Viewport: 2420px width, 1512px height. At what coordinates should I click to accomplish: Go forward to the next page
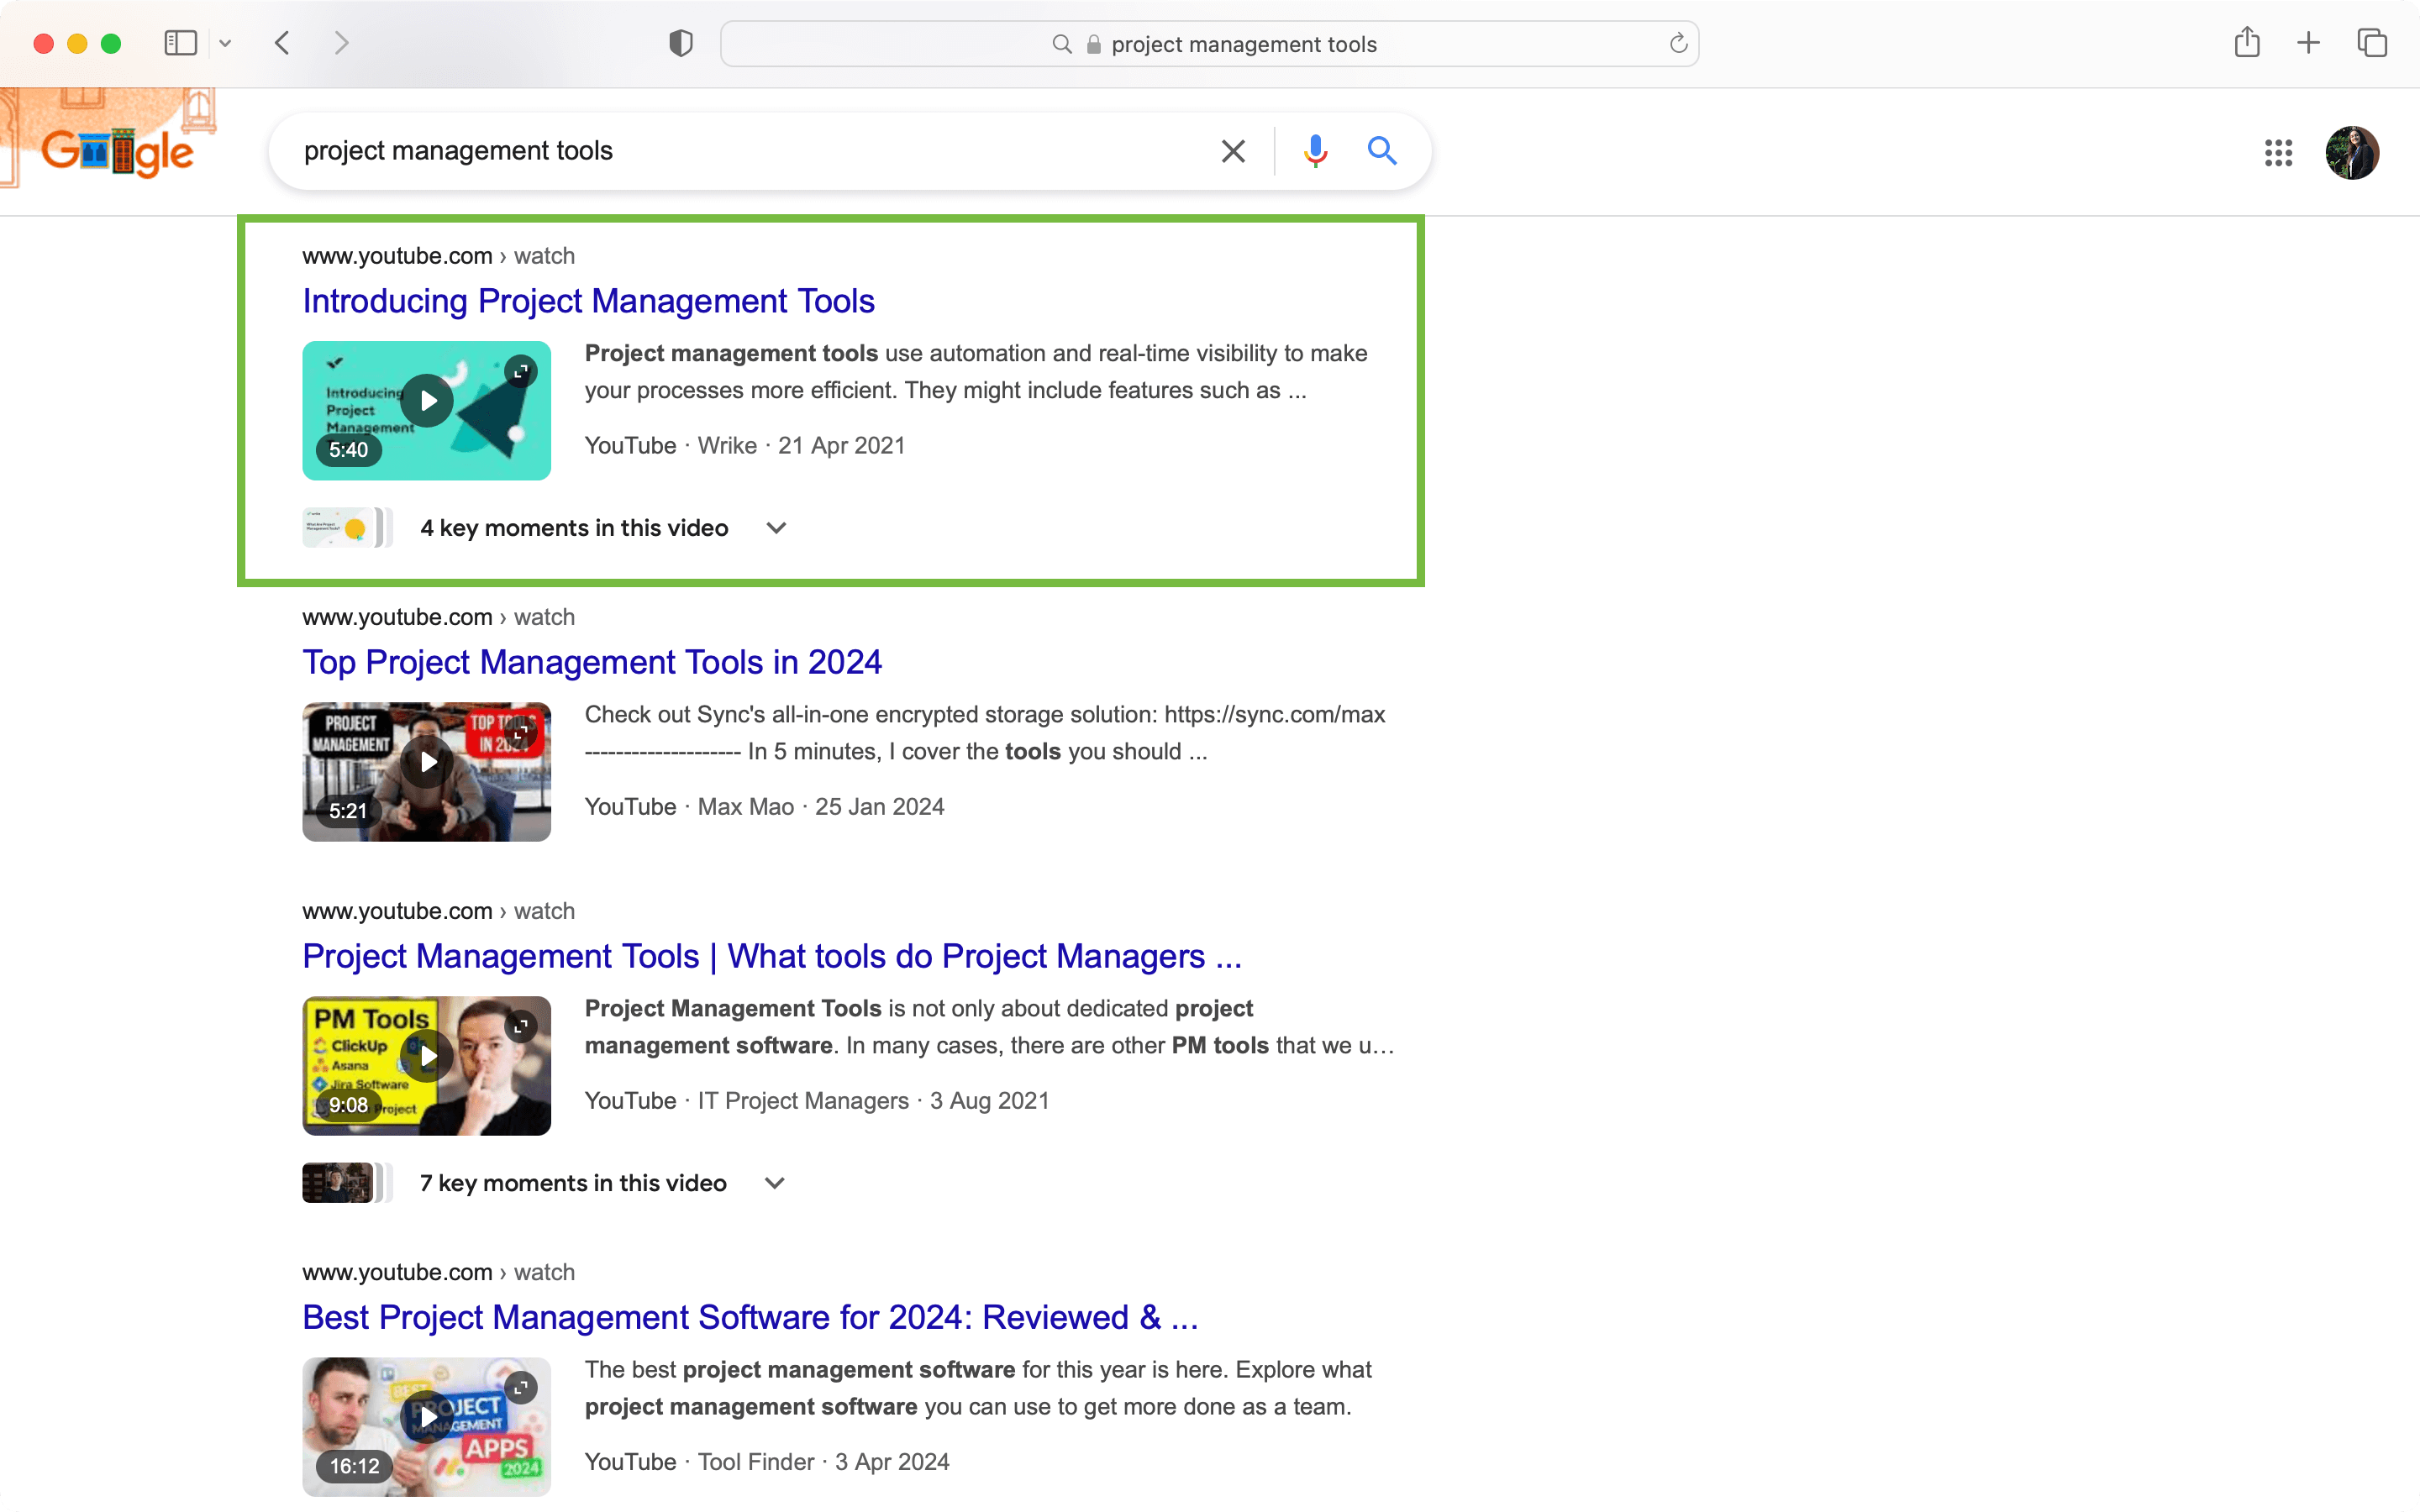pyautogui.click(x=341, y=43)
